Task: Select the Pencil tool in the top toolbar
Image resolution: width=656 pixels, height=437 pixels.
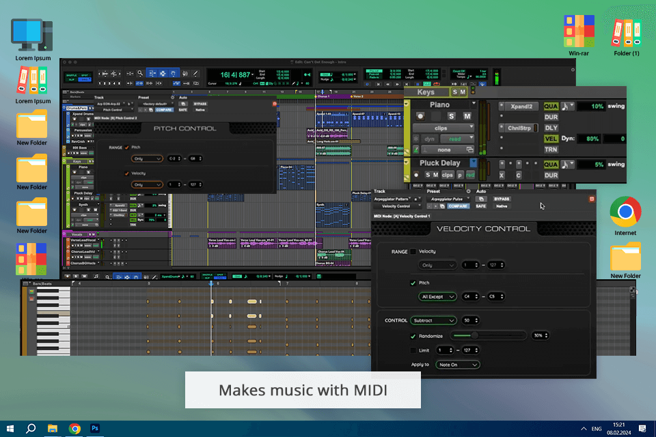Action: click(x=195, y=74)
